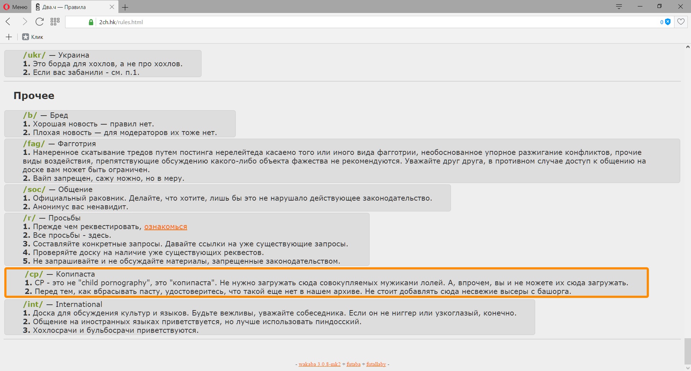Click the "/r/" board name

point(29,218)
